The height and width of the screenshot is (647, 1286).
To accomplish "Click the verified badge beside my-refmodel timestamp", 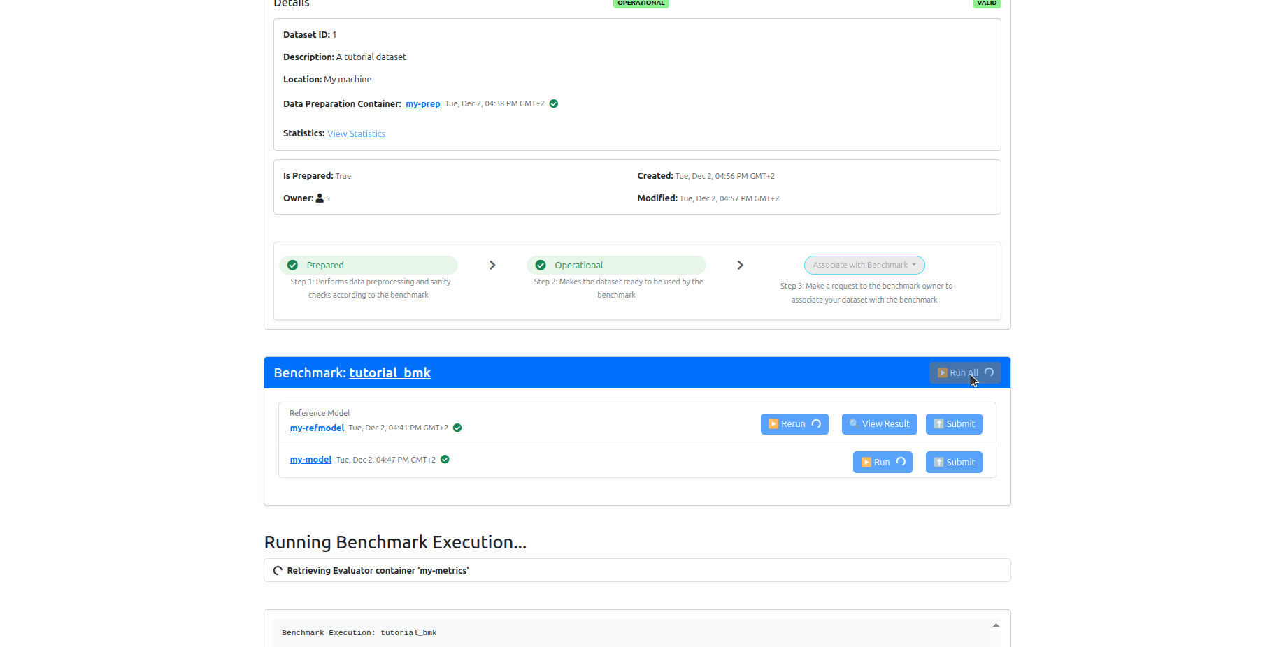I will 457,428.
